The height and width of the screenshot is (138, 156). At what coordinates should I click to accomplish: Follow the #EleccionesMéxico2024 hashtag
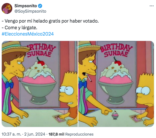point(28,34)
